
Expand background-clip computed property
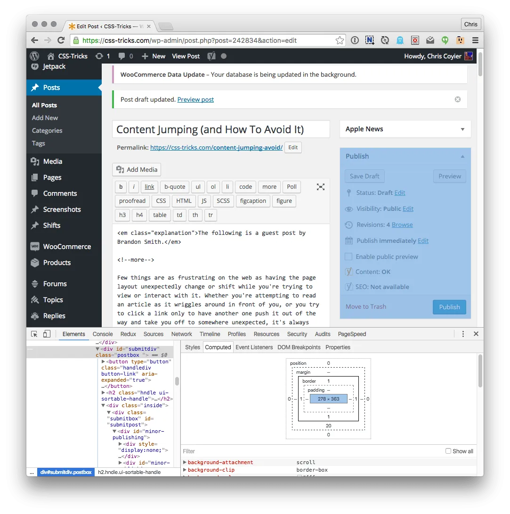[185, 470]
